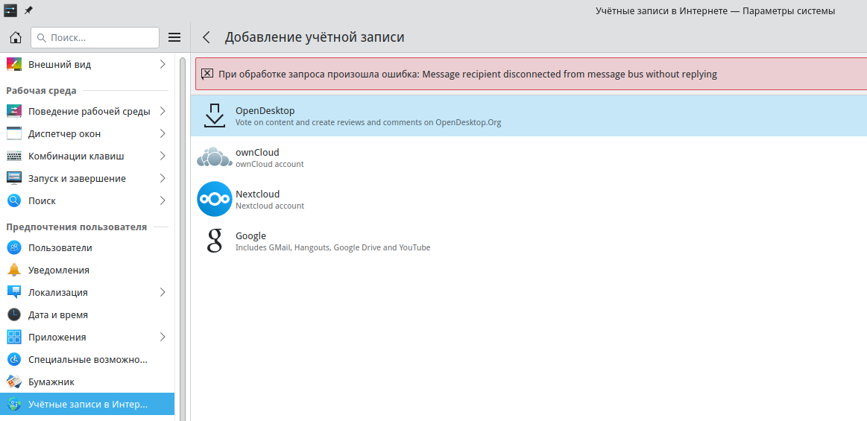The image size is (867, 421).
Task: Click the home icon in sidebar header
Action: click(16, 37)
